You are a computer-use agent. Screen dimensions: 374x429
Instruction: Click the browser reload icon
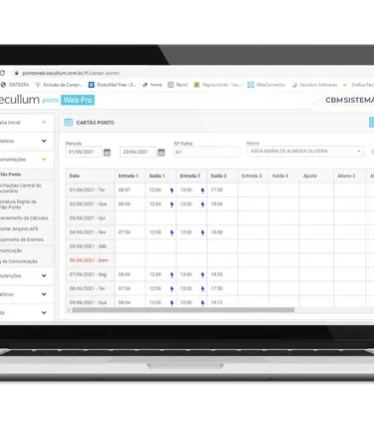2,73
